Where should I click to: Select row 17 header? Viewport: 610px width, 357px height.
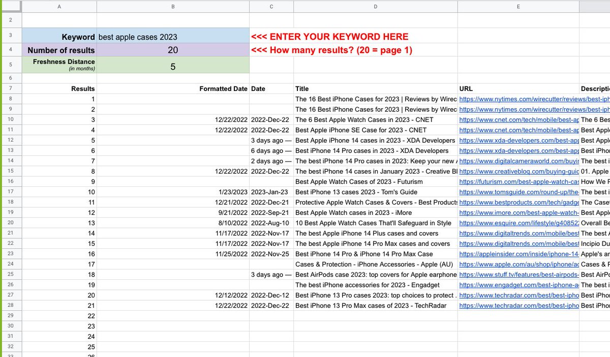(x=11, y=192)
